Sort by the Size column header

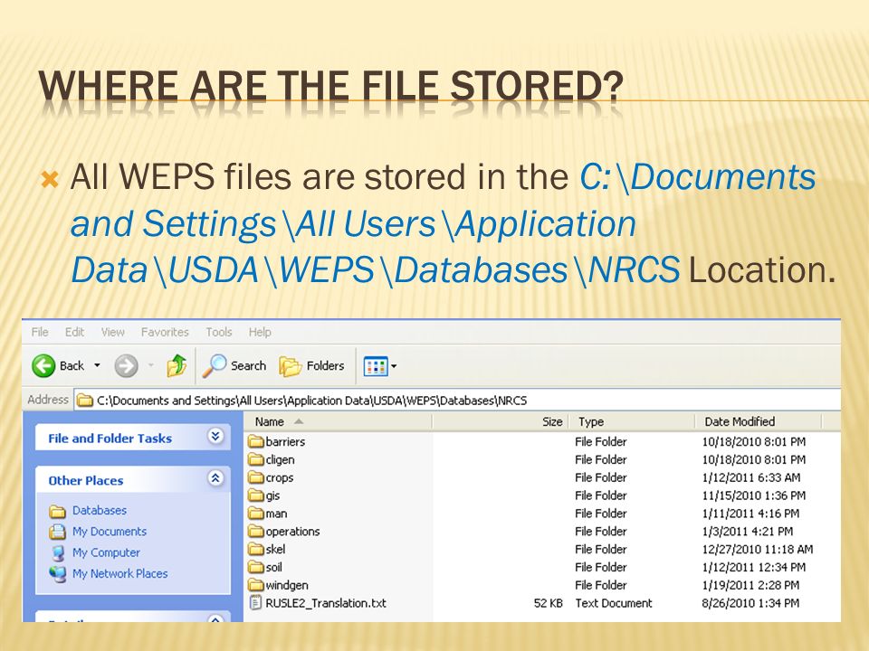pyautogui.click(x=500, y=422)
